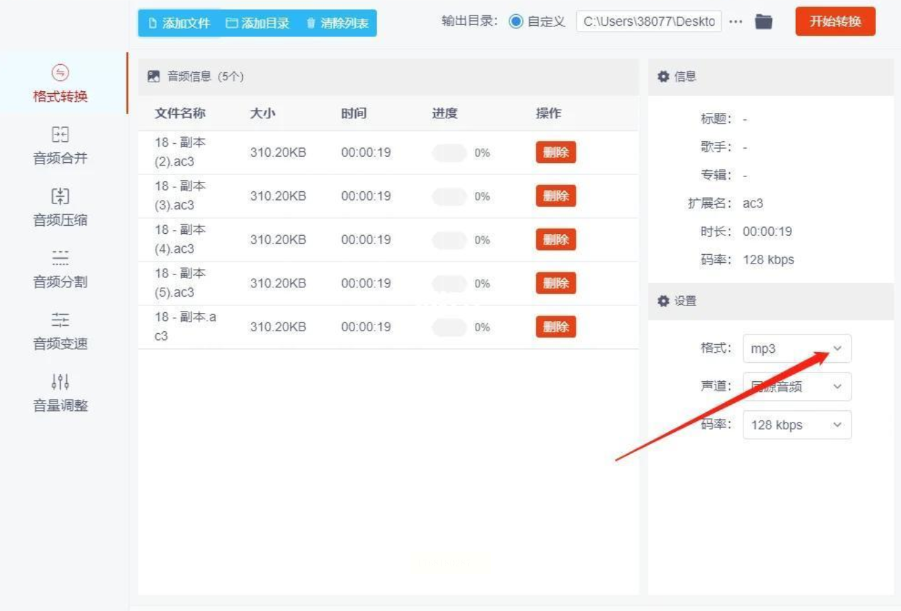Expand the 格式 mp3 format dropdown
Image resolution: width=901 pixels, height=611 pixels.
(796, 349)
